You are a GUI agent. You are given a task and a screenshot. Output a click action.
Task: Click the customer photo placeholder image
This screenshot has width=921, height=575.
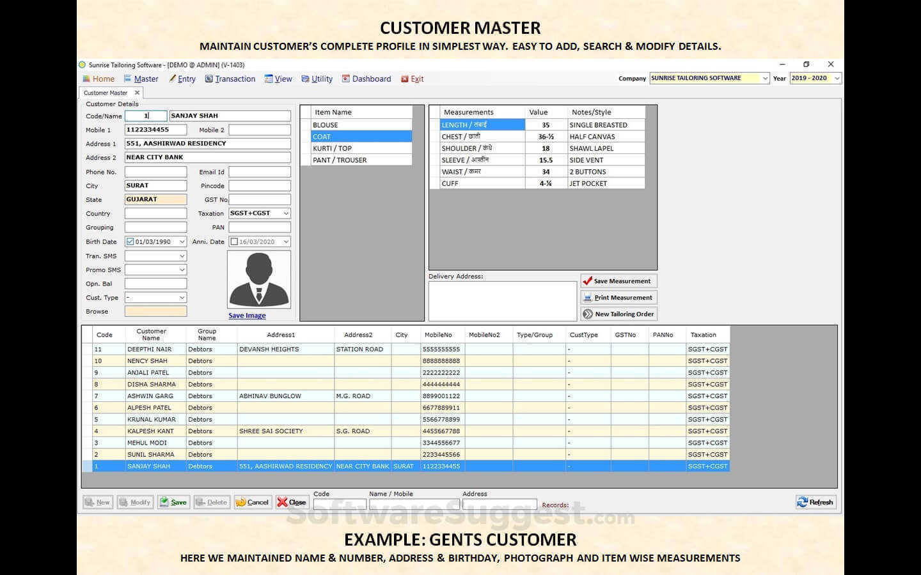[x=259, y=279]
